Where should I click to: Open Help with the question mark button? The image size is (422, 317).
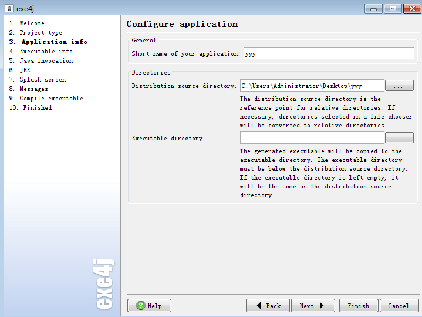coord(149,306)
